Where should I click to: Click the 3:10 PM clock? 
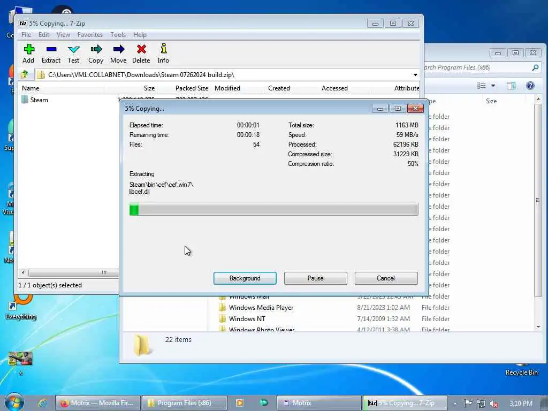tap(521, 404)
